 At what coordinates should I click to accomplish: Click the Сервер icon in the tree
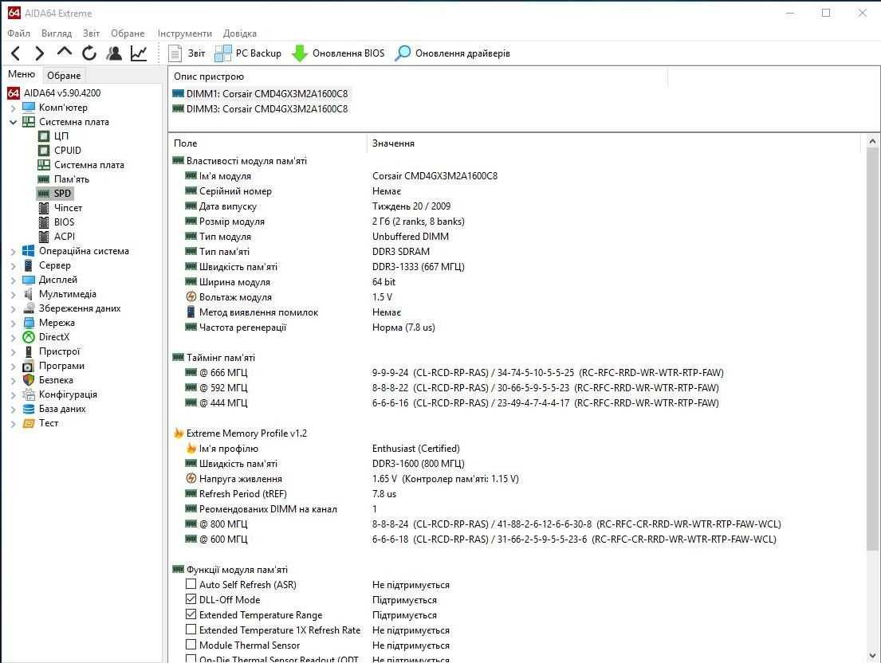29,265
